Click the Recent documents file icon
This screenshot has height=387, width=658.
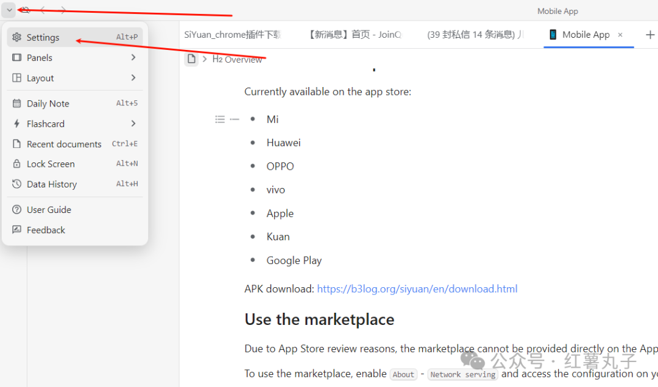click(x=17, y=144)
